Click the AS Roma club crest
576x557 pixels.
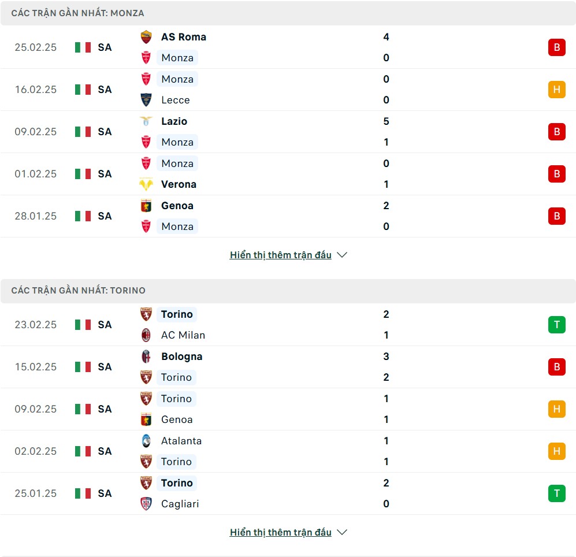click(x=146, y=37)
